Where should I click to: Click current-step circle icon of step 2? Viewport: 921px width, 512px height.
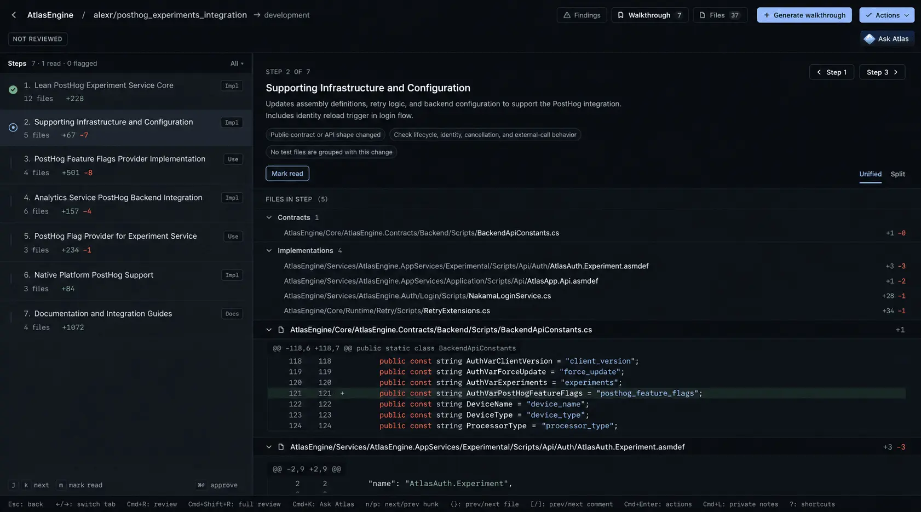[13, 128]
